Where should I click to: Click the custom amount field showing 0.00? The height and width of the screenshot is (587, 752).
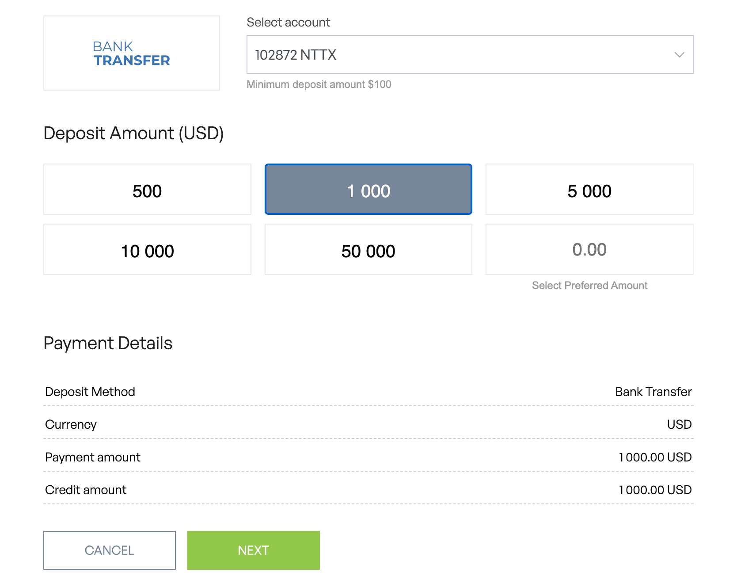[589, 249]
